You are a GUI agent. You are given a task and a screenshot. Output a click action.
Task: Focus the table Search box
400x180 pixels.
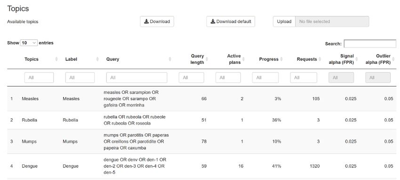point(370,44)
